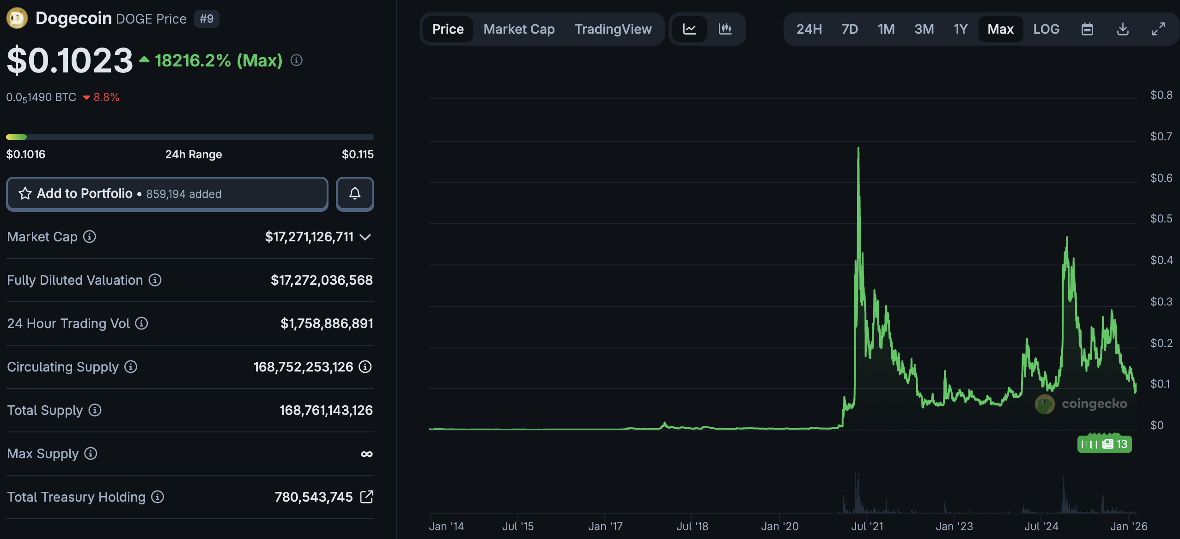Click the 18216.2% (Max) change text
The height and width of the screenshot is (539, 1180).
point(219,60)
